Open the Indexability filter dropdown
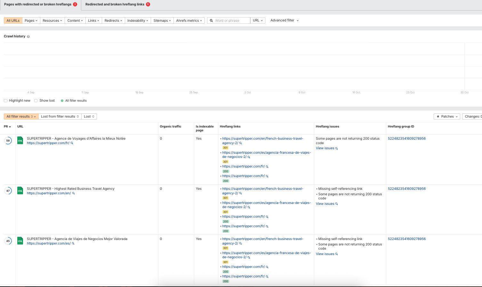This screenshot has height=287, width=482. point(138,20)
